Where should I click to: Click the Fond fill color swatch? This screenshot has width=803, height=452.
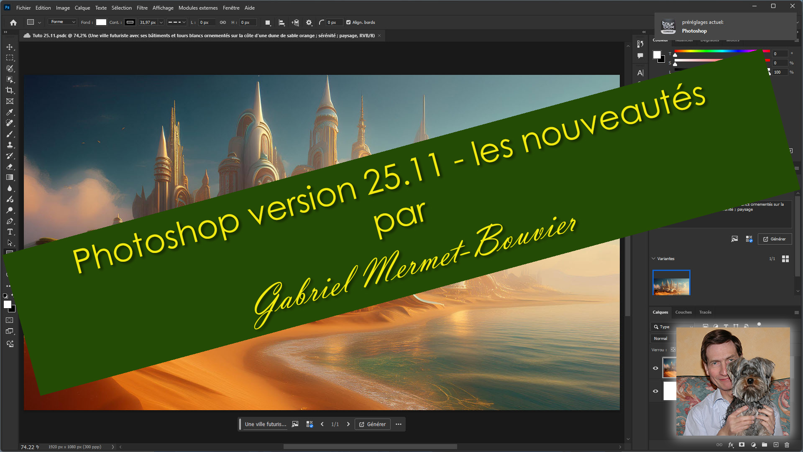point(101,23)
